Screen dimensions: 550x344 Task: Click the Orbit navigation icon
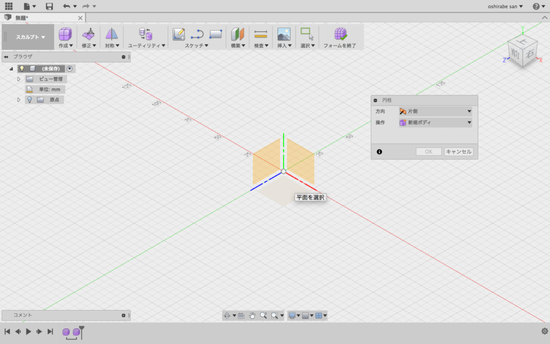click(227, 316)
